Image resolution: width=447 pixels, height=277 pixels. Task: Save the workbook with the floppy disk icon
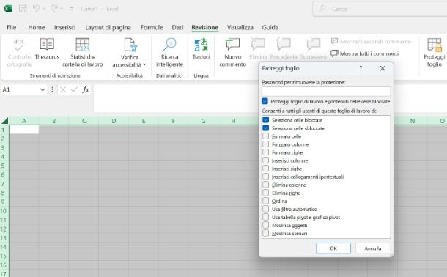pyautogui.click(x=23, y=9)
